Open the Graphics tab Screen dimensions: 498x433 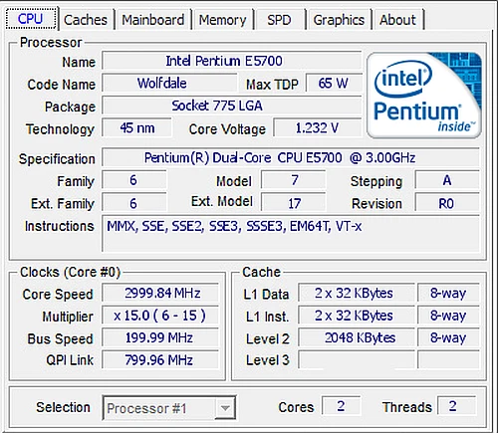(339, 20)
